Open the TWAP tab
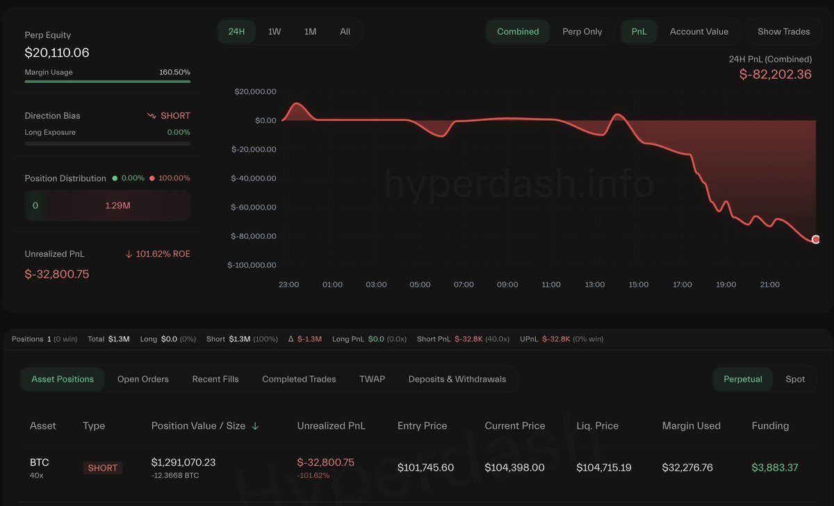The height and width of the screenshot is (506, 834). (372, 379)
